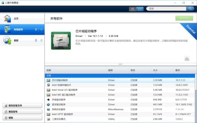The height and width of the screenshot is (123, 197).
Task: Select 芯片组驱动程序 row in list
Action: click(120, 80)
